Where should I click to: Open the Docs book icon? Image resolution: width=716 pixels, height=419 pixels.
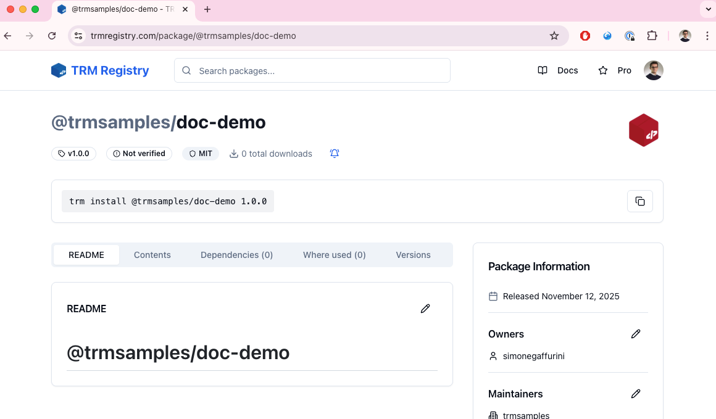543,70
